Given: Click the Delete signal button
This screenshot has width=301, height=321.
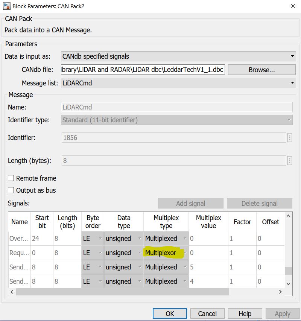Looking at the screenshot, I should click(259, 203).
